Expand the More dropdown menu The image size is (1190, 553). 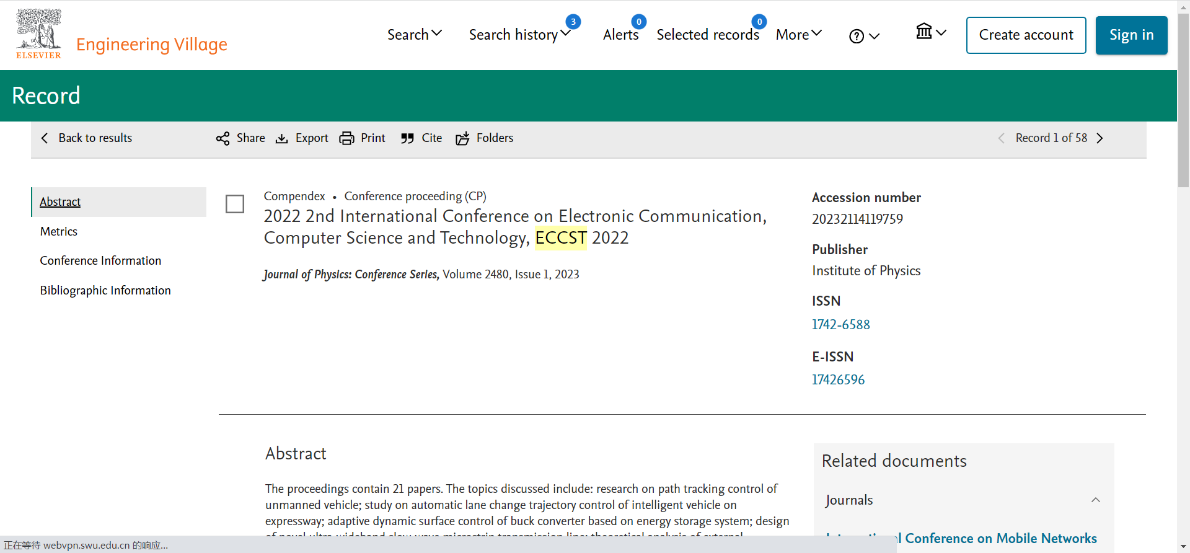[x=799, y=35]
